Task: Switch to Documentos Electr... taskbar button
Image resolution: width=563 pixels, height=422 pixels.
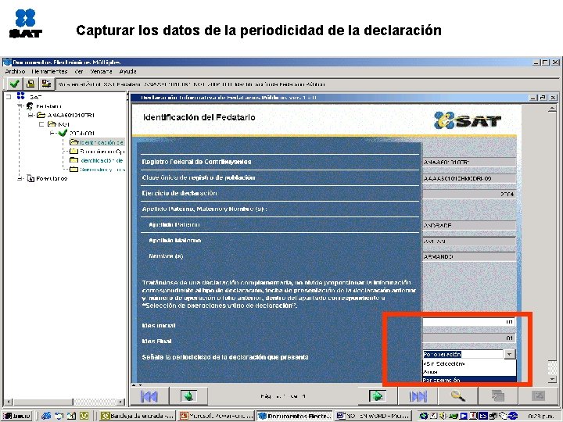Action: pyautogui.click(x=295, y=416)
